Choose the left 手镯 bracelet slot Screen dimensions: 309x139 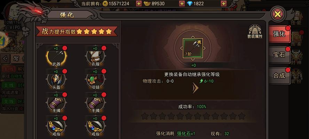click(x=56, y=103)
